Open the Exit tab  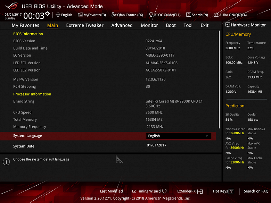tap(204, 25)
